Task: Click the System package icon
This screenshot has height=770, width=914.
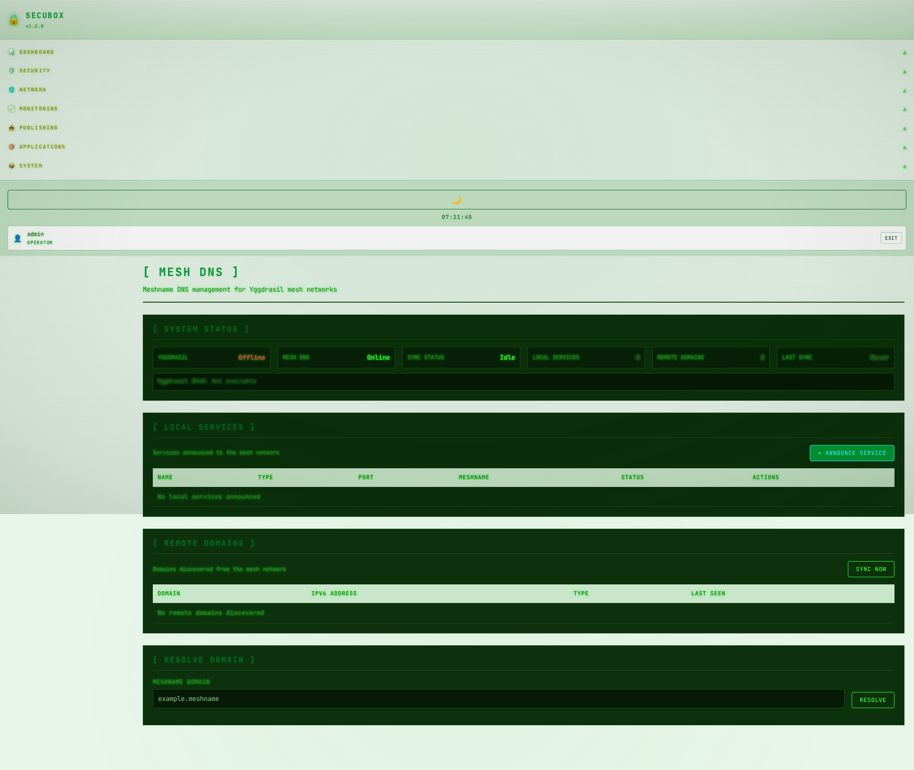Action: (12, 166)
